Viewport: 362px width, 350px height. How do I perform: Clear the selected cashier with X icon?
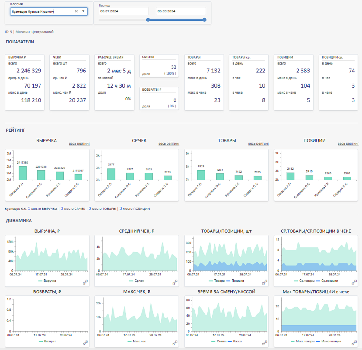76,11
